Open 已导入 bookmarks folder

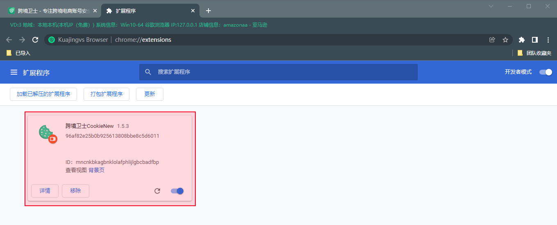(x=18, y=53)
